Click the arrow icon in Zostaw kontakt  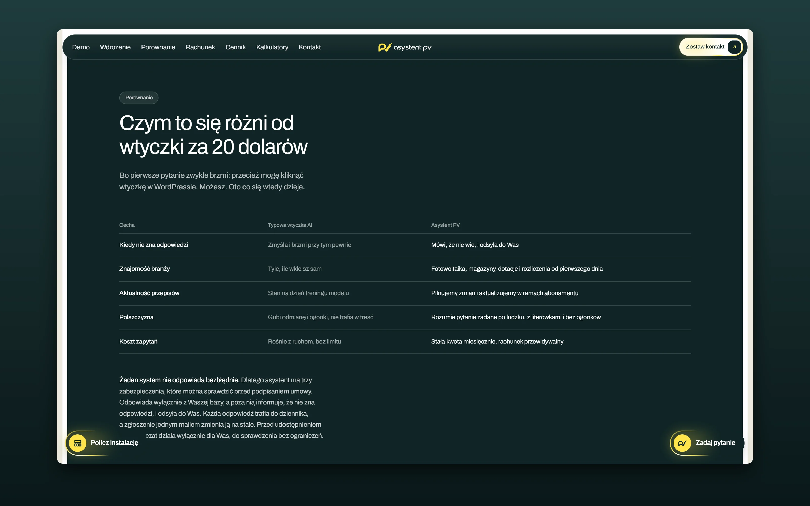(x=734, y=47)
